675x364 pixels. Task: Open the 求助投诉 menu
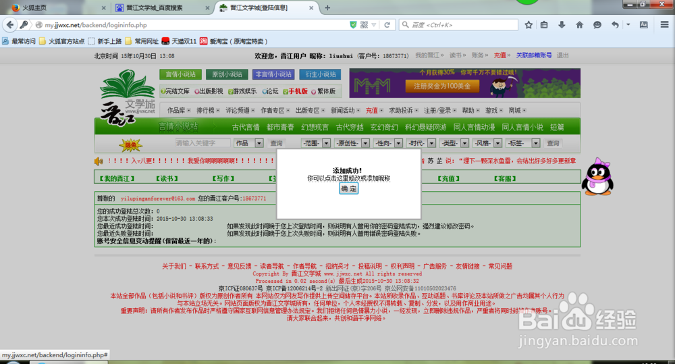(x=404, y=111)
